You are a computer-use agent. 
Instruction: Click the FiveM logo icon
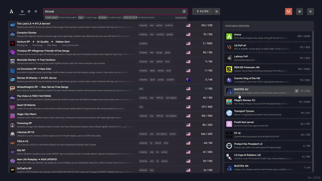pos(11,11)
